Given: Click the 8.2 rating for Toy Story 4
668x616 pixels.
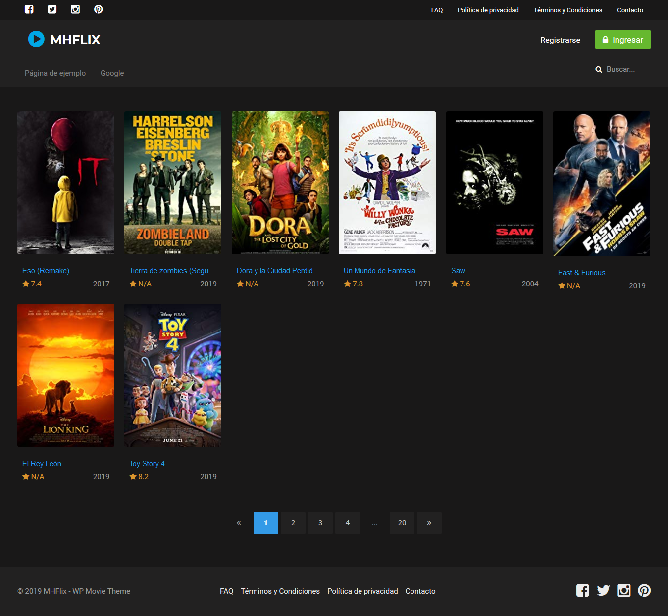Looking at the screenshot, I should tap(139, 477).
